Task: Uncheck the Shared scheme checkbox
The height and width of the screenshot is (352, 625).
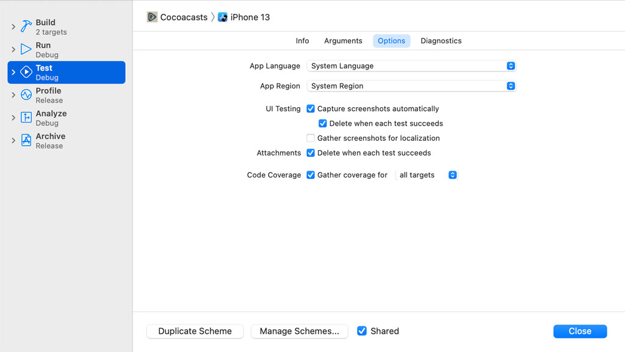Action: (x=362, y=331)
